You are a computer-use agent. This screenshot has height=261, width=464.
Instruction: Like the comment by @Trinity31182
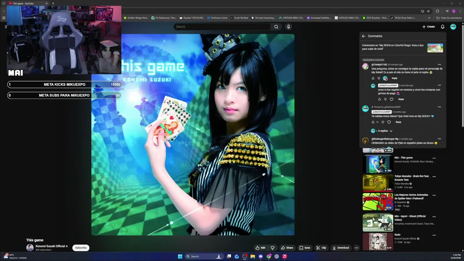click(x=373, y=78)
